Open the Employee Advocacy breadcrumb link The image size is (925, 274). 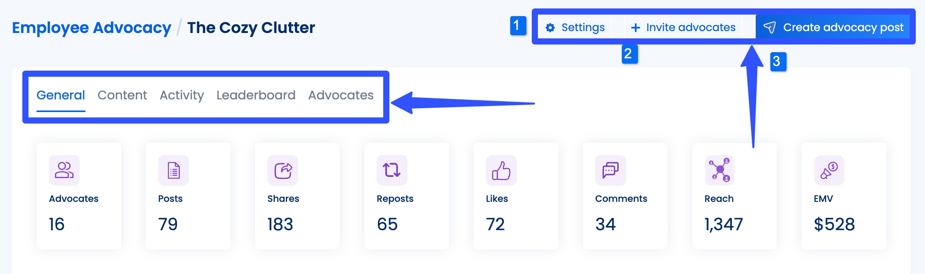click(x=92, y=28)
